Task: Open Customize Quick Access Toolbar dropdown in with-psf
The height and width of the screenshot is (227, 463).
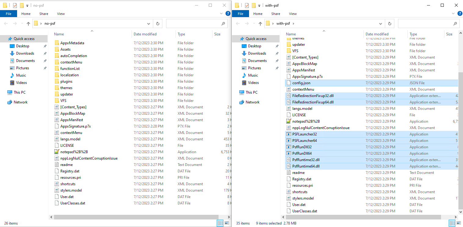Action: point(259,5)
